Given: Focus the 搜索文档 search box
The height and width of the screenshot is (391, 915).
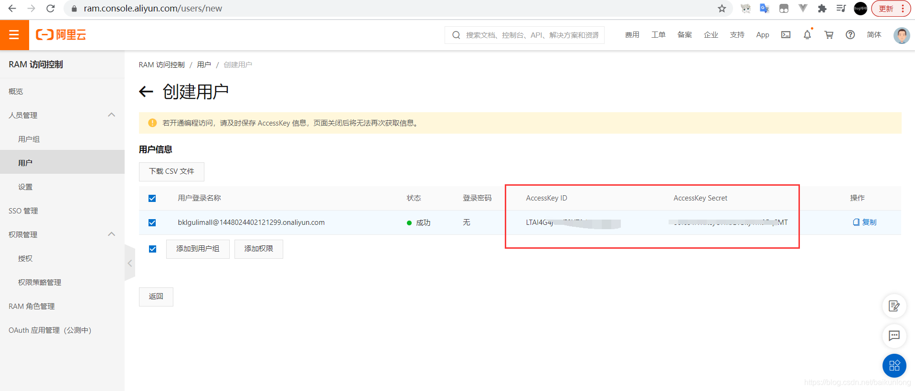Looking at the screenshot, I should pos(524,35).
